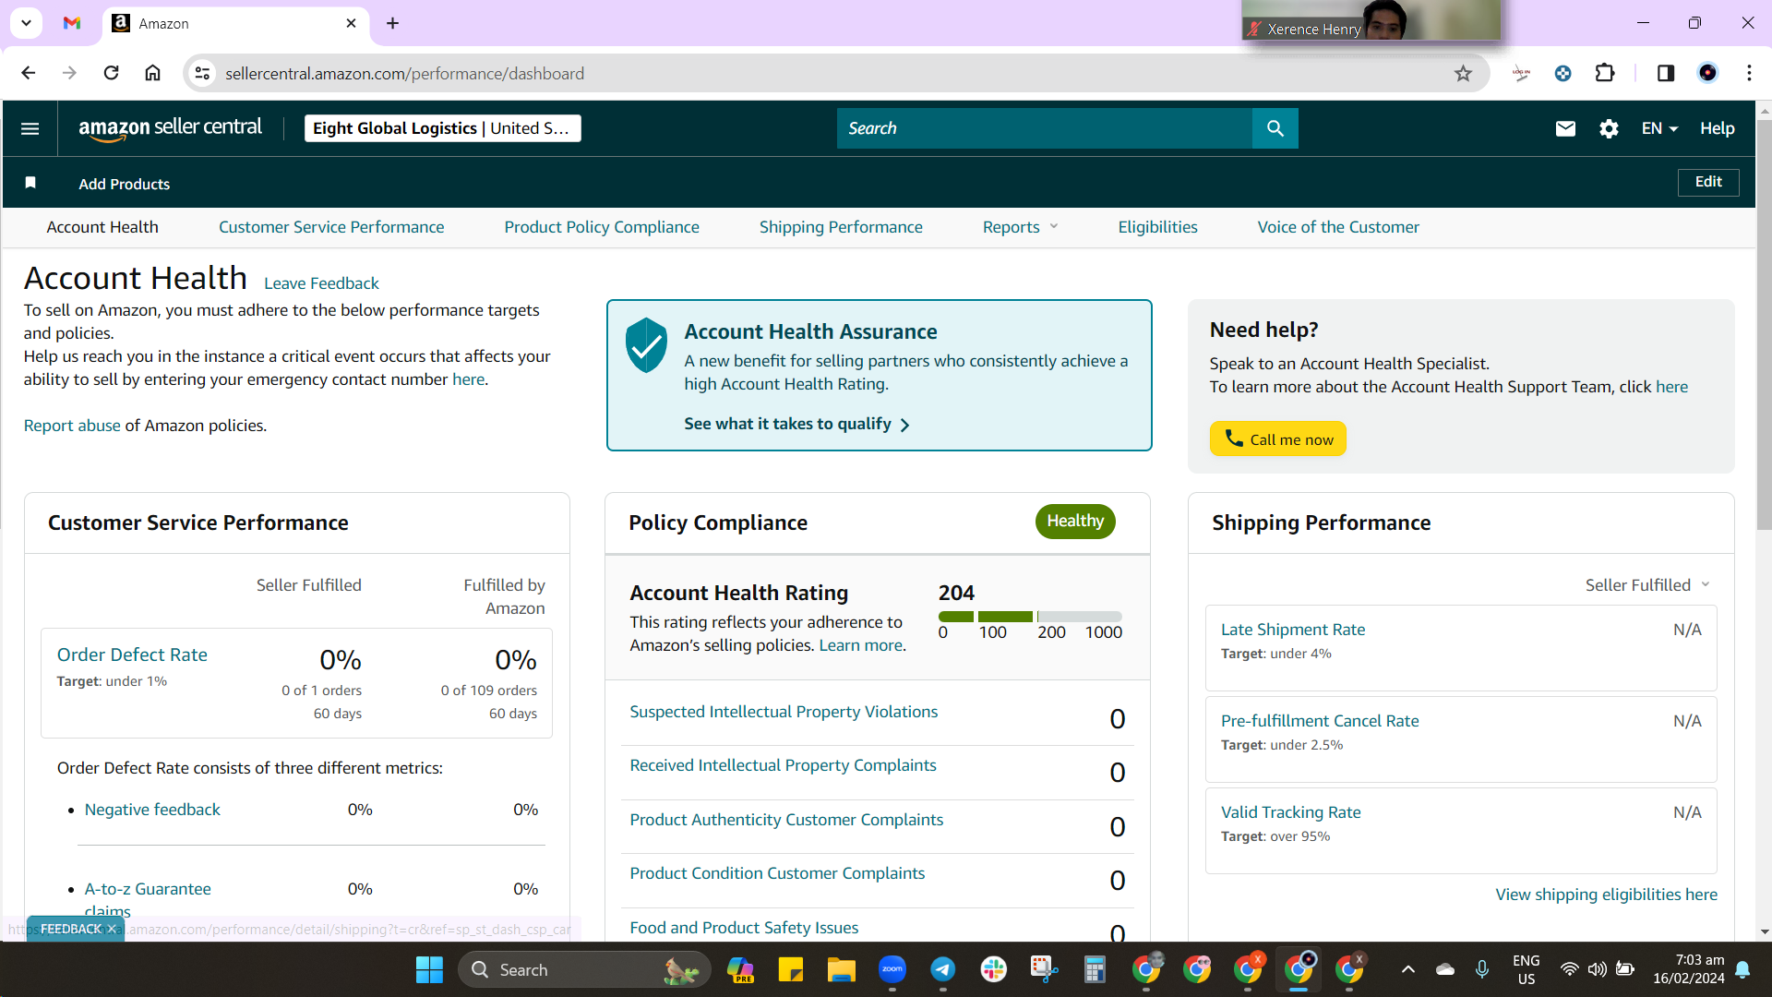Expand the Reports menu

(1020, 227)
